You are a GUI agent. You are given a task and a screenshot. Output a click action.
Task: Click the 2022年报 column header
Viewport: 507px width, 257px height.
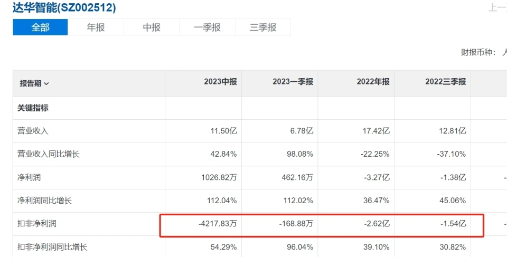click(373, 82)
